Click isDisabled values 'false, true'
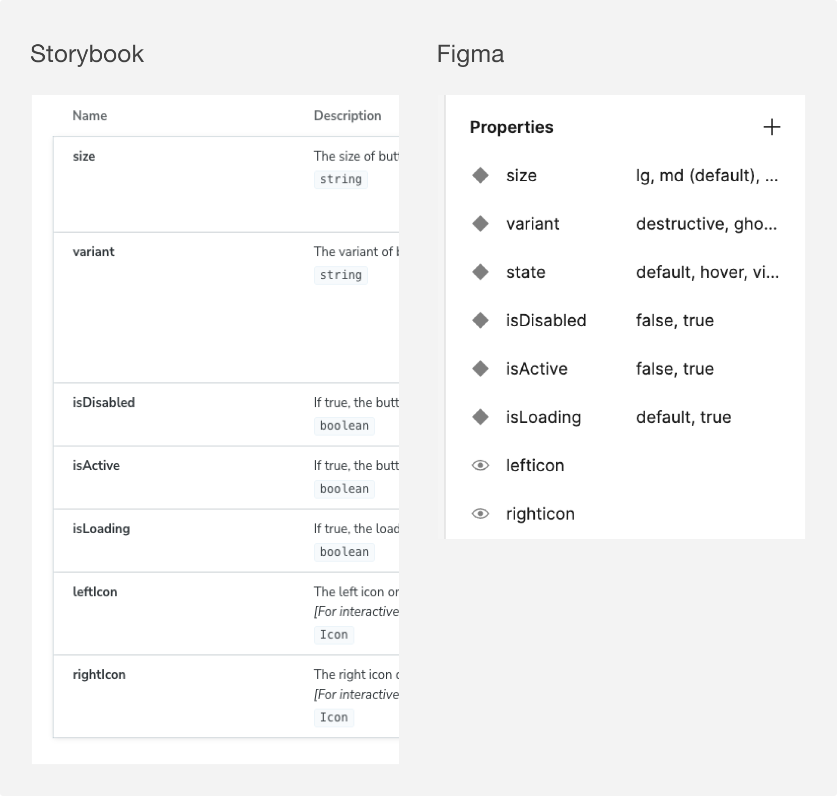This screenshot has width=837, height=796. pyautogui.click(x=675, y=320)
